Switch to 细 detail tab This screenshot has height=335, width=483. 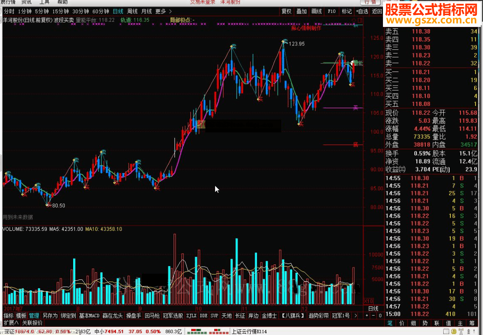pyautogui.click(x=413, y=323)
